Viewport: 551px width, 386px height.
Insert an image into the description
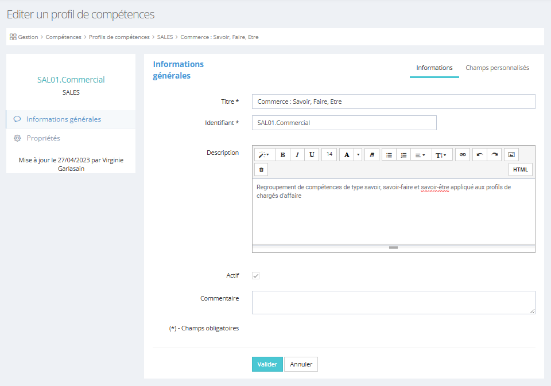coord(511,155)
